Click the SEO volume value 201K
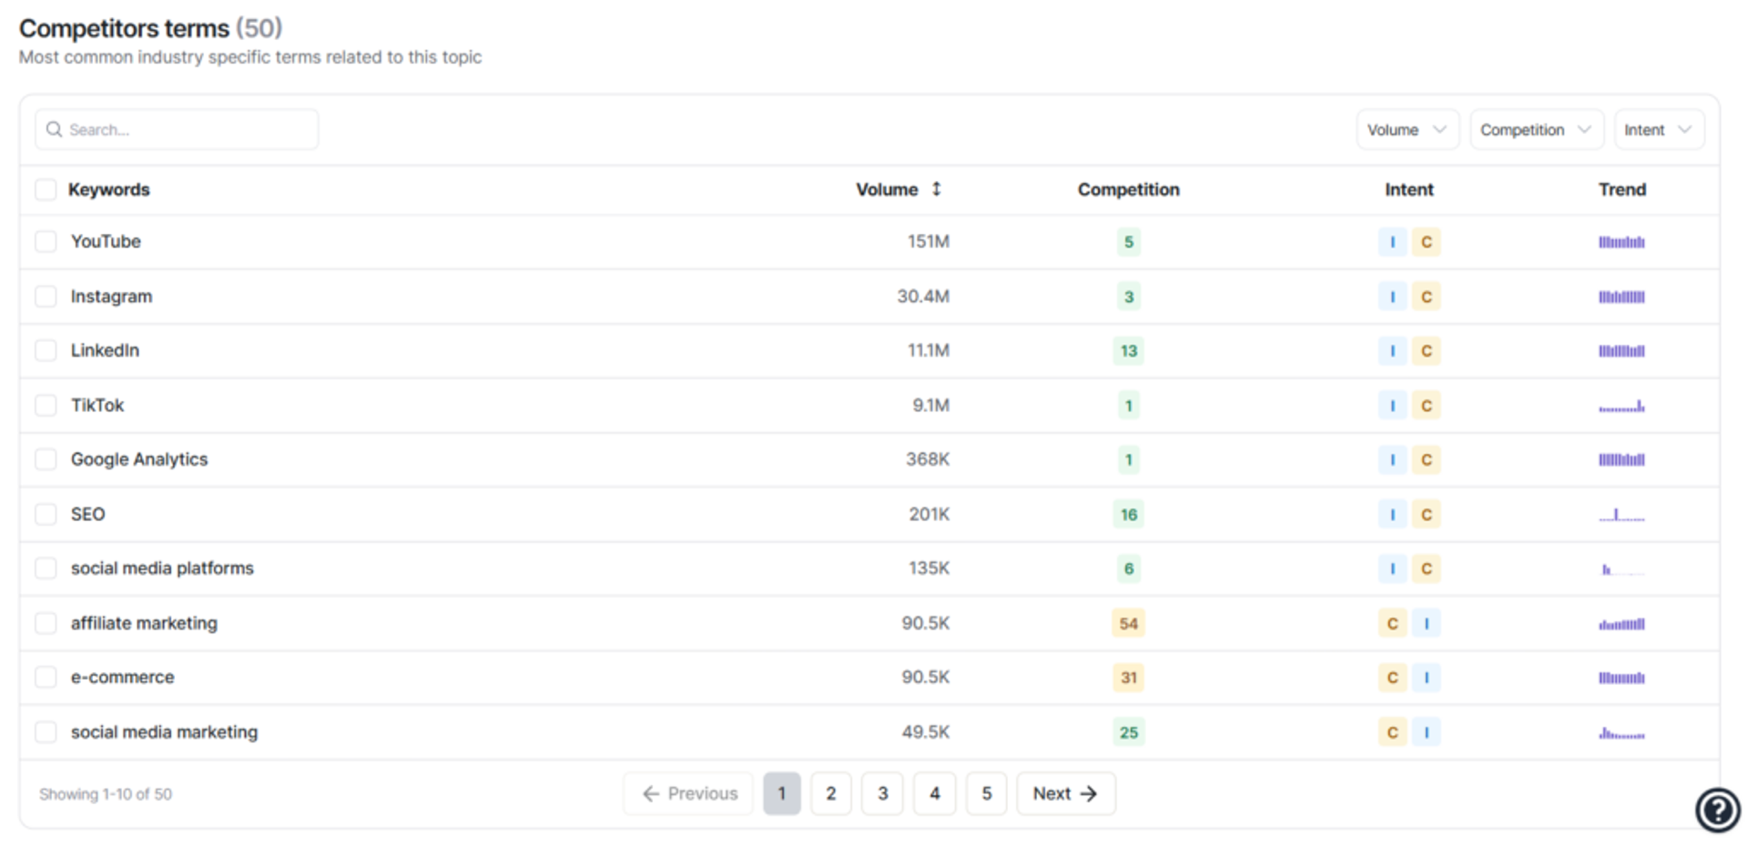The image size is (1748, 856). pos(930,514)
